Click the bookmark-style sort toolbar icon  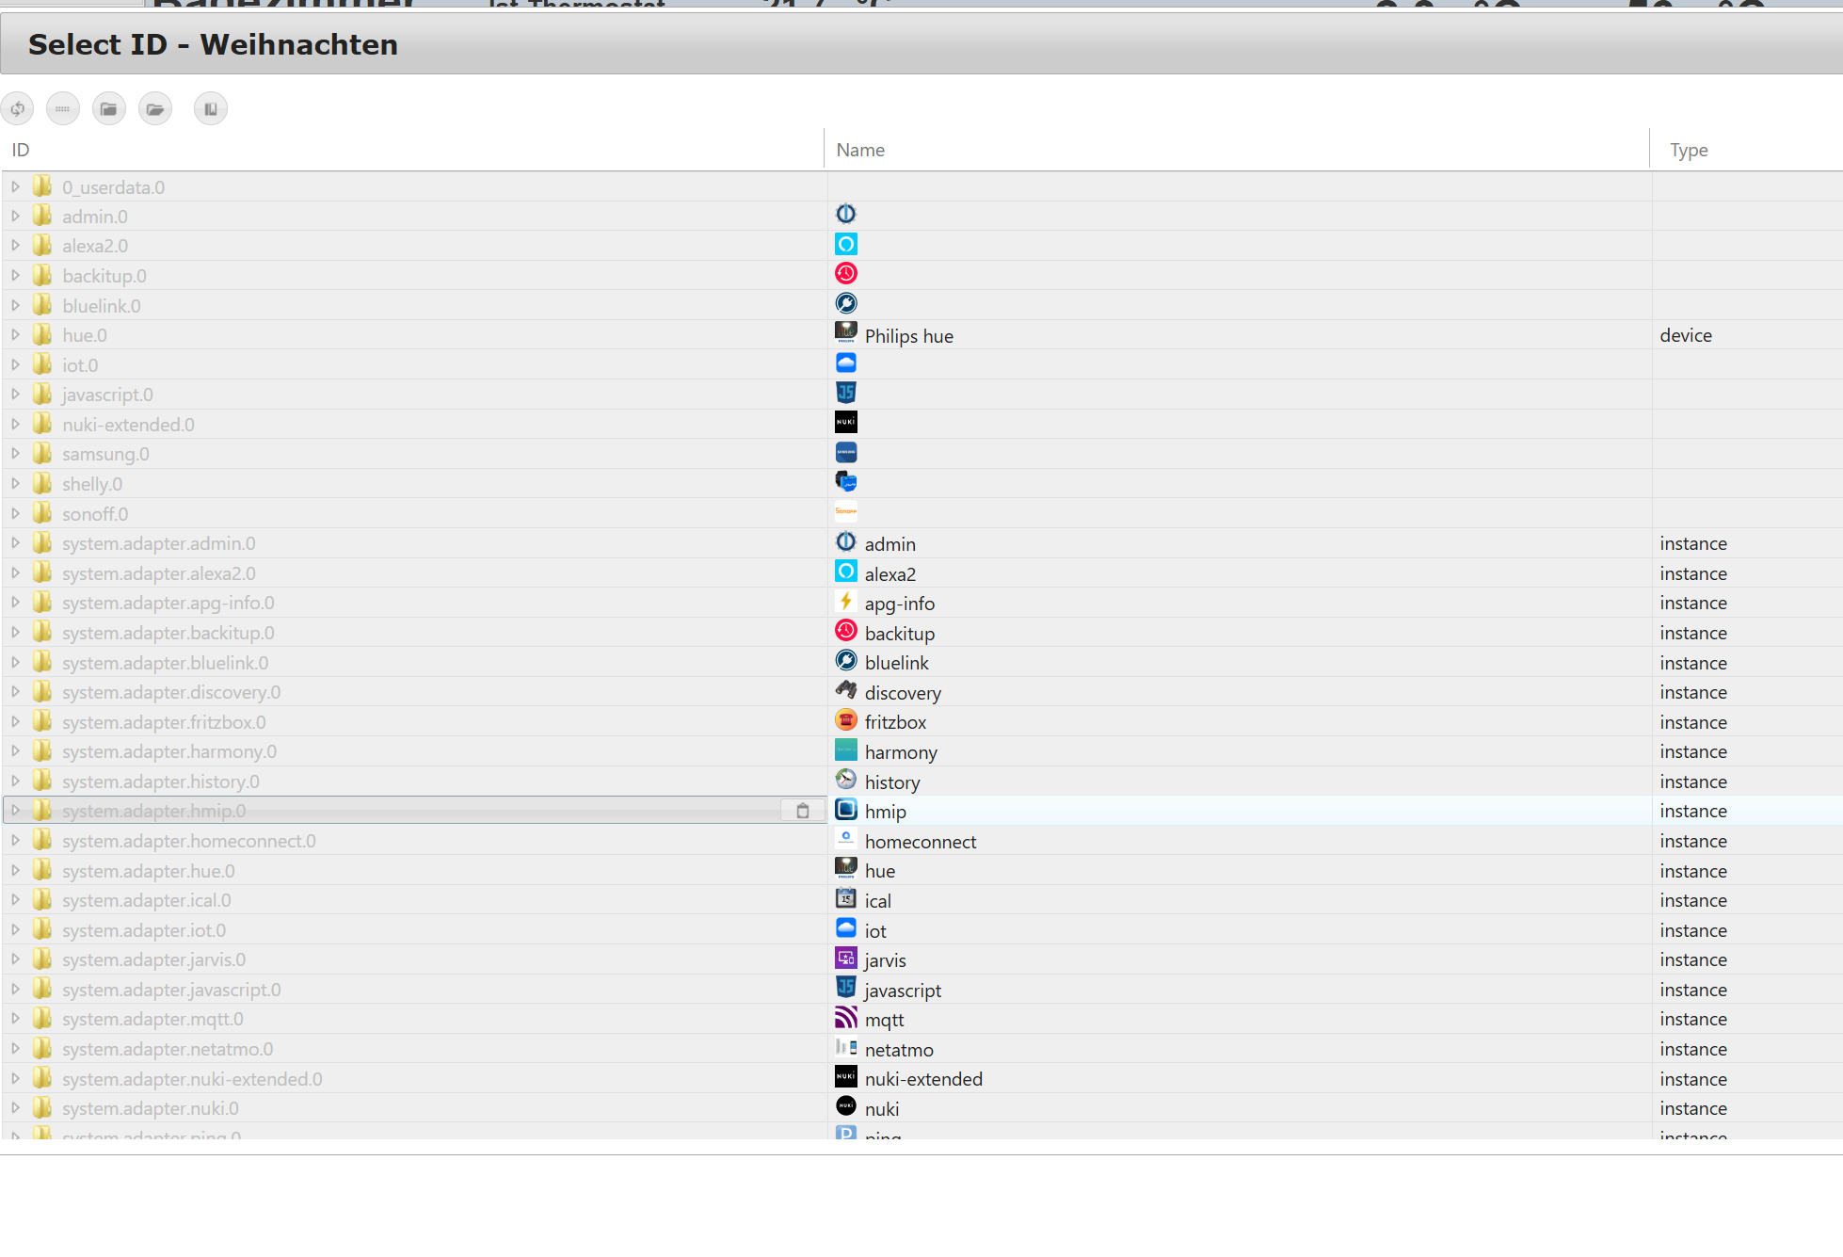[211, 109]
